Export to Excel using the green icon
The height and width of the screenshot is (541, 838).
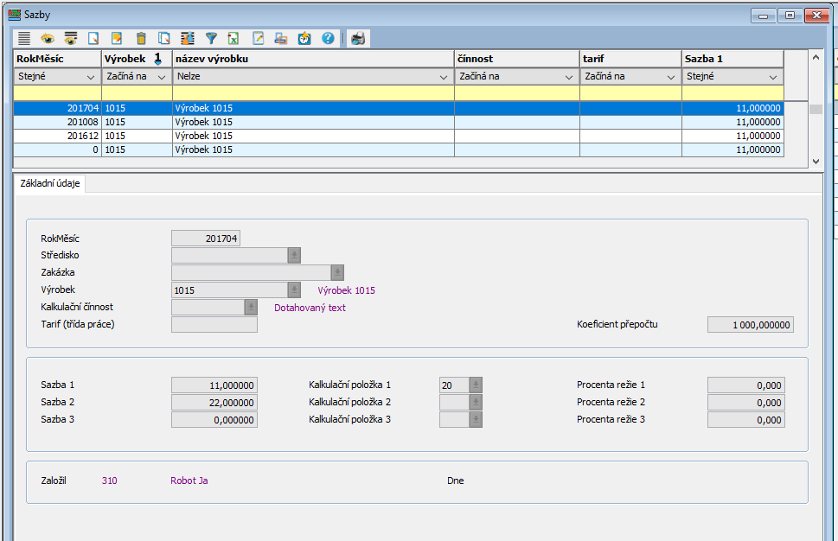233,38
